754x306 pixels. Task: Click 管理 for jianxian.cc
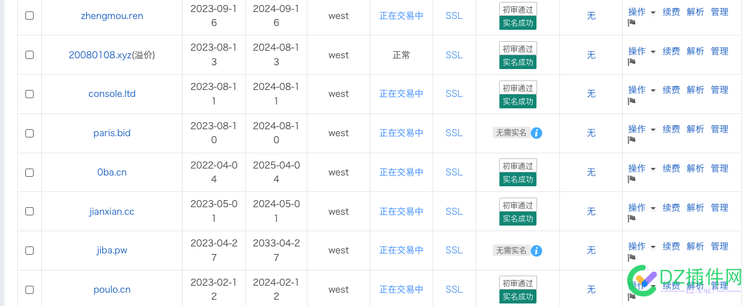[720, 208]
